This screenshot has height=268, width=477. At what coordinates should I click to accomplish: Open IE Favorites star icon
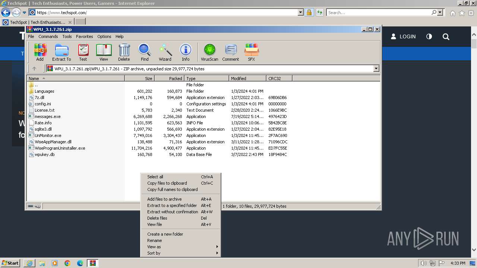click(462, 13)
